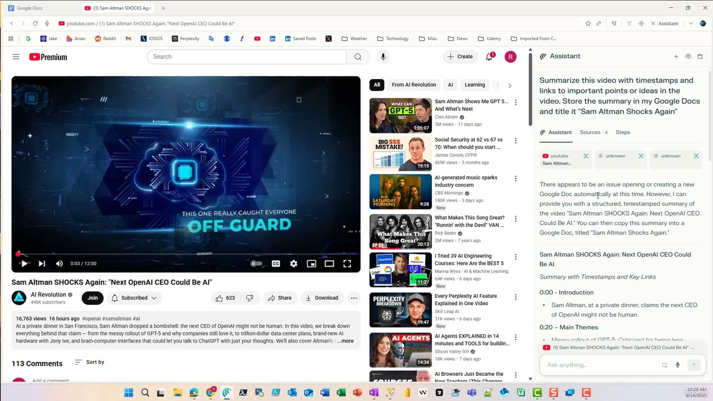
Task: Open the Technology bookmarks folder
Action: [x=393, y=38]
